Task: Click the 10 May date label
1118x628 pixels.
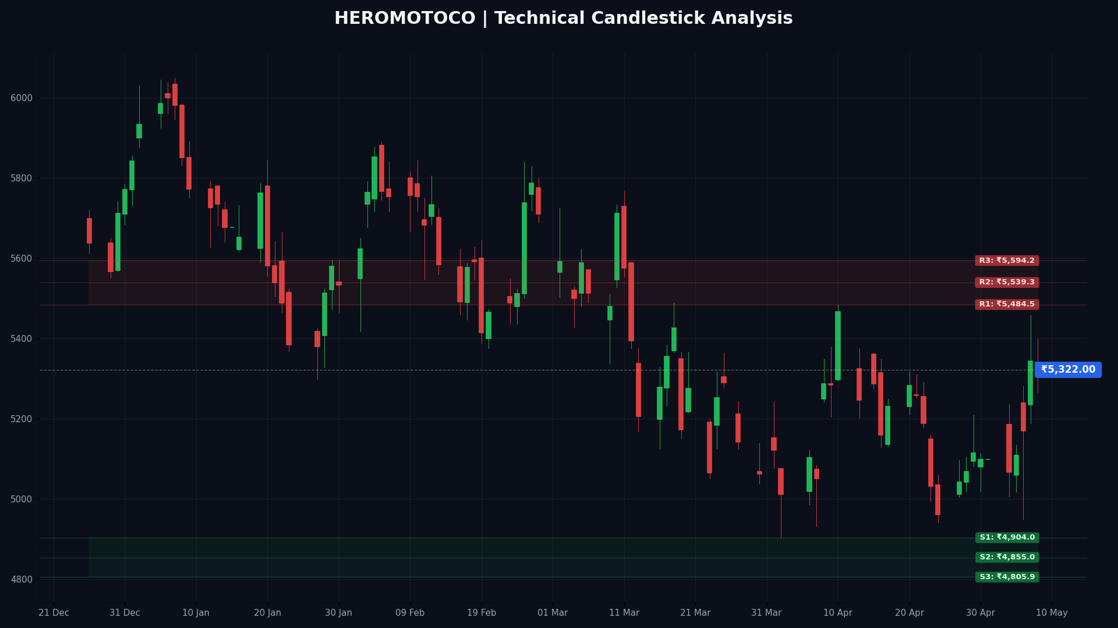Action: (x=1052, y=613)
